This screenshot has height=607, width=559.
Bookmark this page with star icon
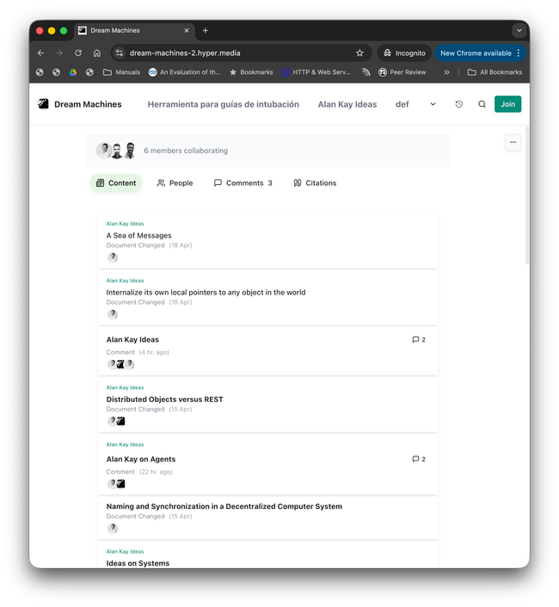pos(359,53)
